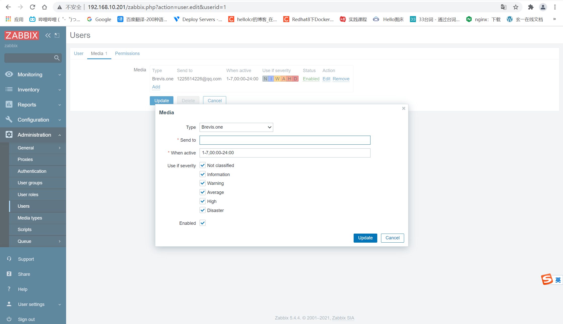The width and height of the screenshot is (563, 324).
Task: Click the Reports bar chart icon
Action: click(x=9, y=104)
